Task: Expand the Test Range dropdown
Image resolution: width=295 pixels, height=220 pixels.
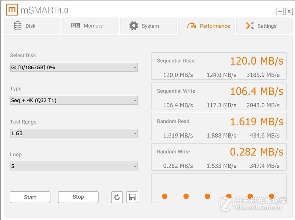Action: [74, 133]
